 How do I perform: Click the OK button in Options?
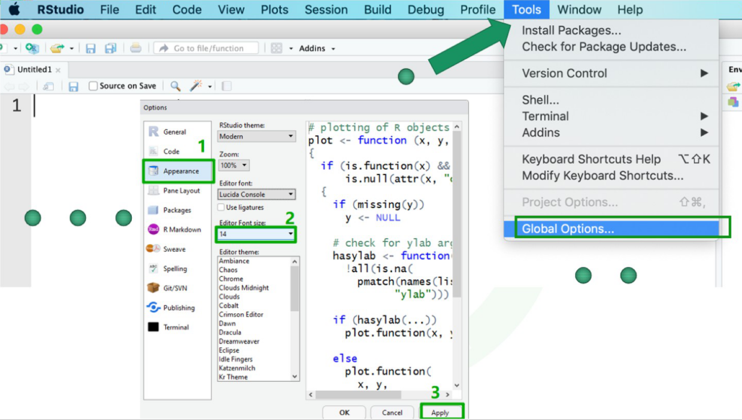coord(344,412)
